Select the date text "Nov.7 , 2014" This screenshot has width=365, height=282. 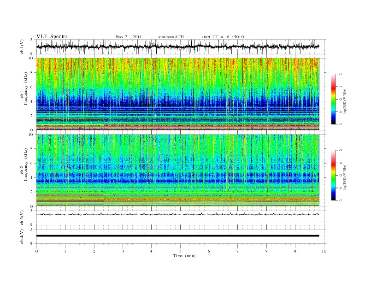tap(129, 37)
